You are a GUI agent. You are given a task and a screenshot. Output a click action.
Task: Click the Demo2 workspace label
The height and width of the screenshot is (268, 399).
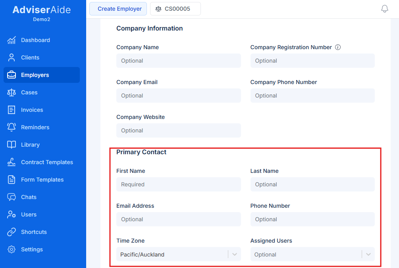pyautogui.click(x=42, y=19)
